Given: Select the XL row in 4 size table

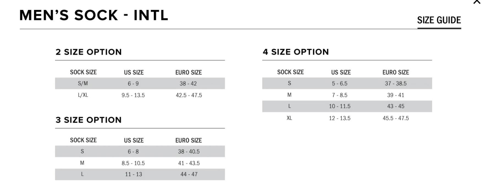Looking at the screenshot, I should [347, 118].
